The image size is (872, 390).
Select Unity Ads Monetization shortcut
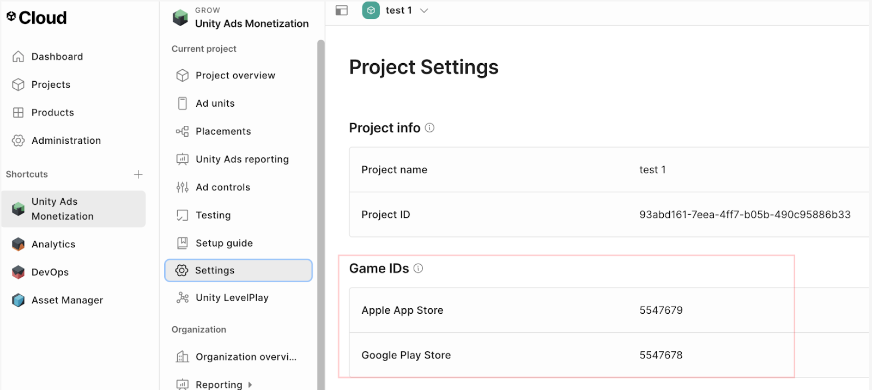point(74,209)
